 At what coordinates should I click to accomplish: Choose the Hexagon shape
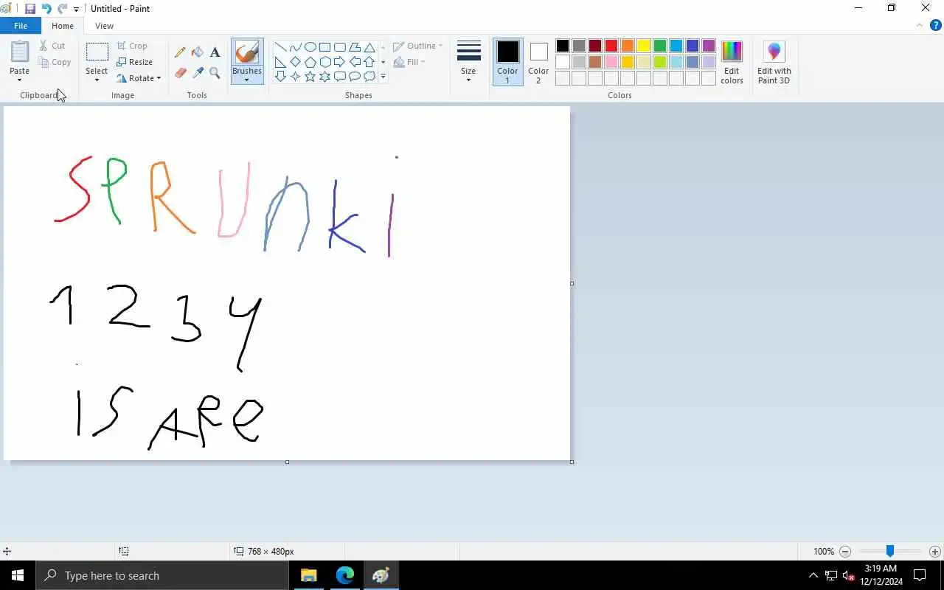pyautogui.click(x=325, y=62)
